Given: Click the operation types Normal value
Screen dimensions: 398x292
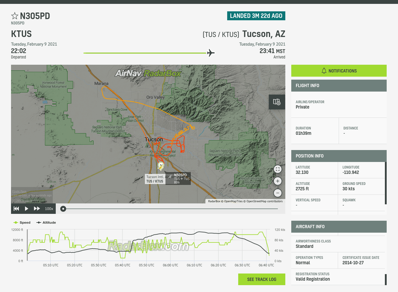Looking at the screenshot, I should click(303, 263).
